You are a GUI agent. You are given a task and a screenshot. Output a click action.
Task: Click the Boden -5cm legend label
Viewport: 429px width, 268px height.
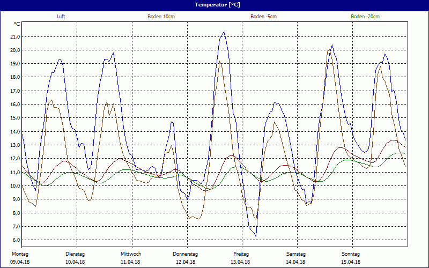[263, 17]
